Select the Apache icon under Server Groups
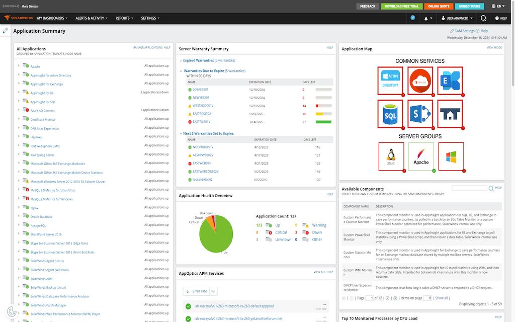The image size is (515, 322). coord(421,156)
